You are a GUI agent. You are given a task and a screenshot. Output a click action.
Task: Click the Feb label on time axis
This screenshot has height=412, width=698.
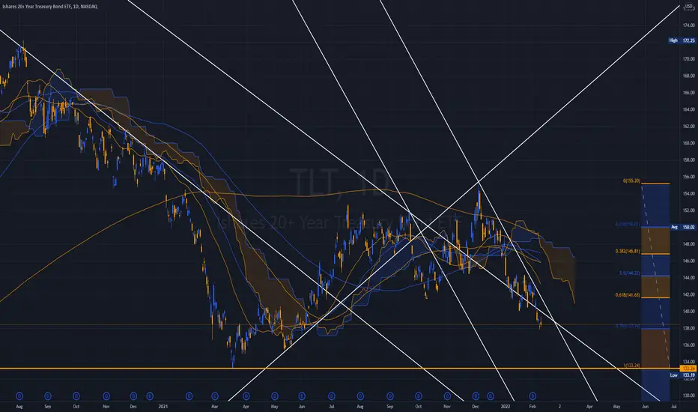tap(532, 406)
